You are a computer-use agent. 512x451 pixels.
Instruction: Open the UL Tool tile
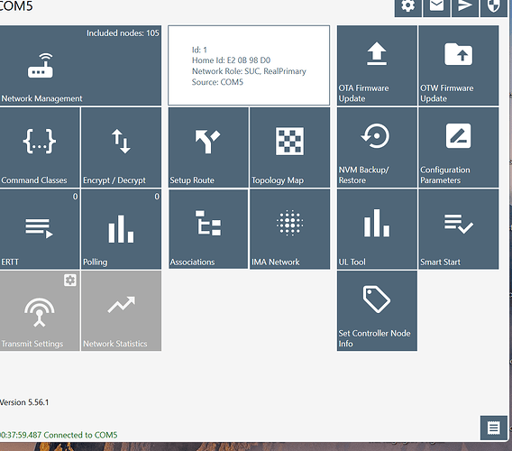tap(377, 229)
